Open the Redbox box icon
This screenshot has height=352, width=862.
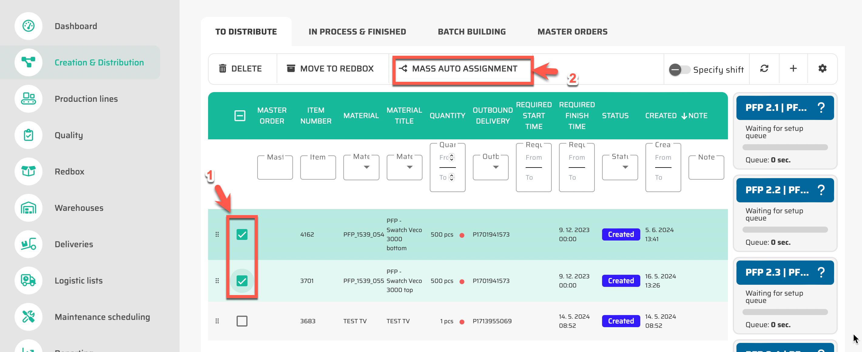click(x=29, y=171)
